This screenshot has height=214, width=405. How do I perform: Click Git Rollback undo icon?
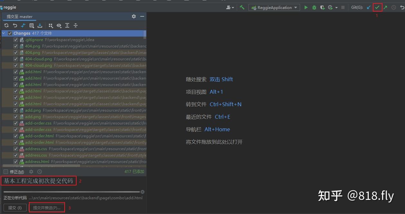point(402,7)
